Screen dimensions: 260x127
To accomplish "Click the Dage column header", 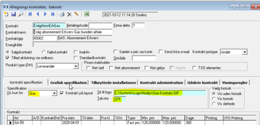I will (195, 118).
